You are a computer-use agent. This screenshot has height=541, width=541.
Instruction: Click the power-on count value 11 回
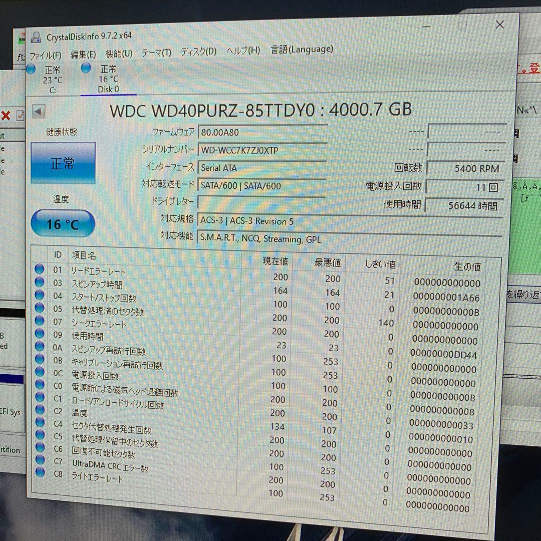465,187
